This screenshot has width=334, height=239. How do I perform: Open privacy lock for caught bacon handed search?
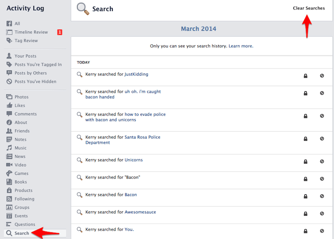click(x=306, y=93)
